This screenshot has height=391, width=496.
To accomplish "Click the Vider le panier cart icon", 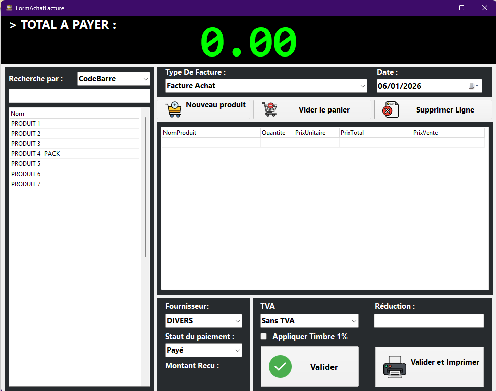I will pos(269,109).
